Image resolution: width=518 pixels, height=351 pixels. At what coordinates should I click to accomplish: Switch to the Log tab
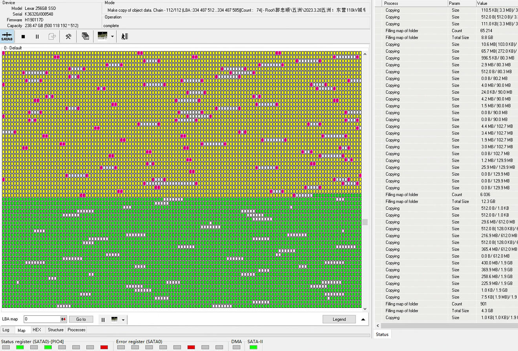click(x=6, y=330)
